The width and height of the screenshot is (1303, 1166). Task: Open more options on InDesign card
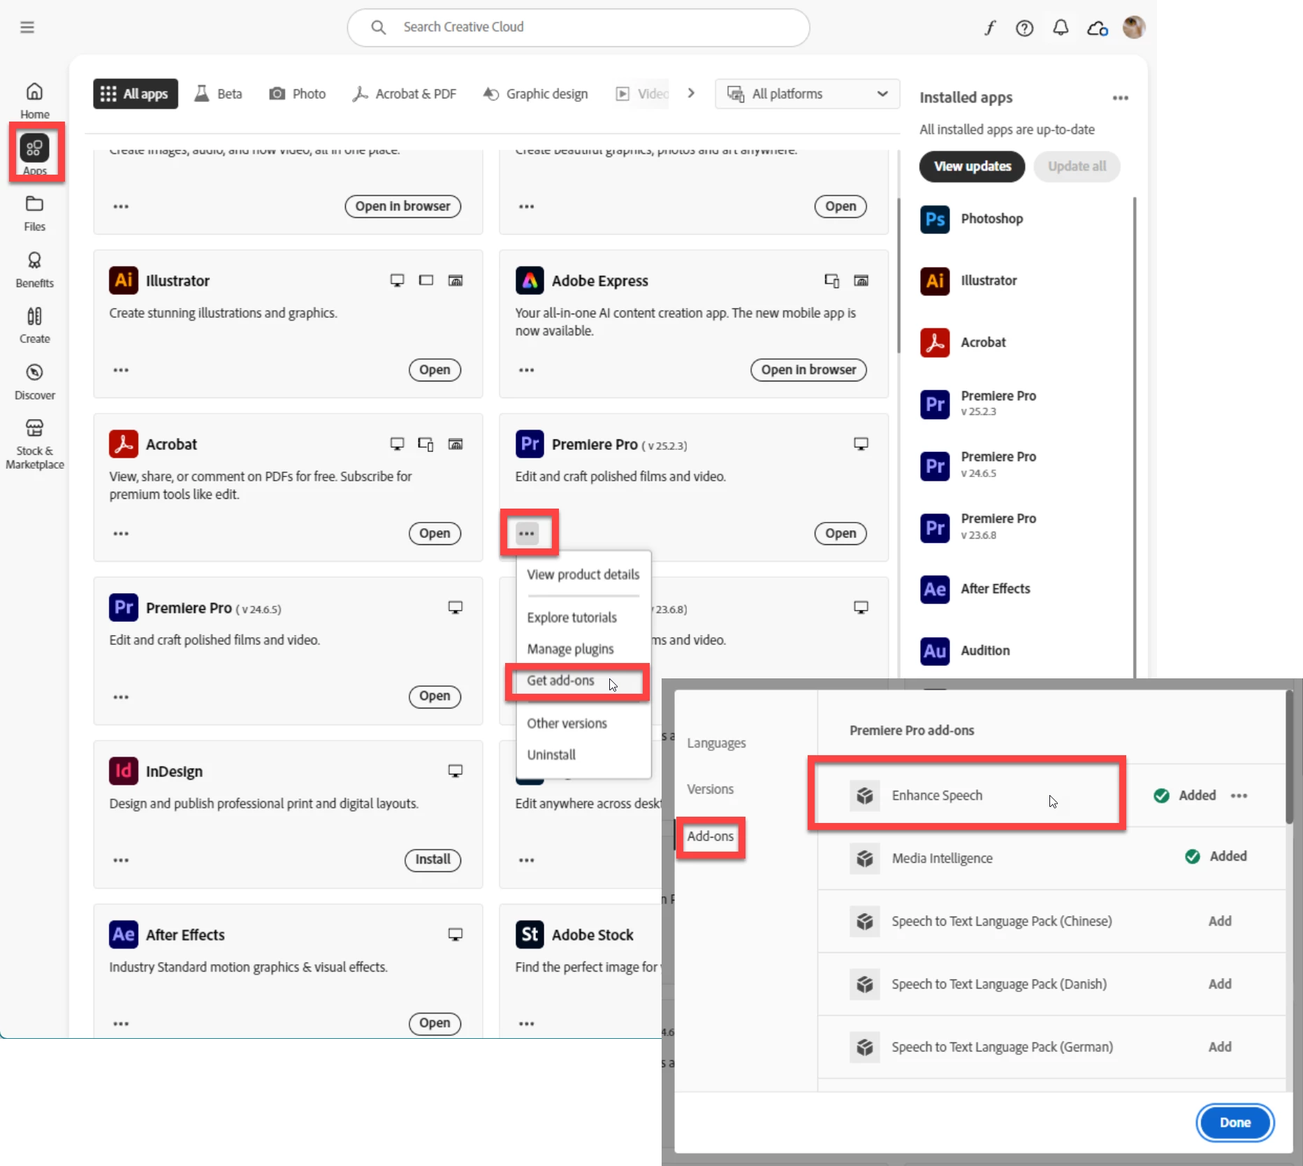click(121, 860)
